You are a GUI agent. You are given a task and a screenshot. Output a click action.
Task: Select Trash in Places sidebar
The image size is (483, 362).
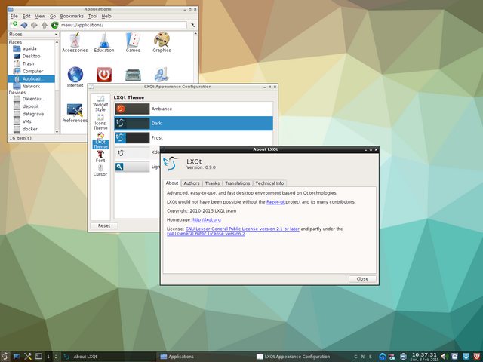tap(32, 63)
